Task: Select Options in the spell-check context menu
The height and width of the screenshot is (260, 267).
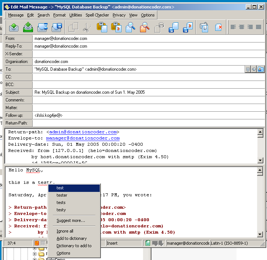Action: pyautogui.click(x=74, y=253)
